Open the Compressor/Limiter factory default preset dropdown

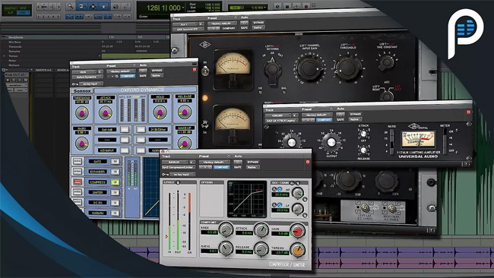214,162
